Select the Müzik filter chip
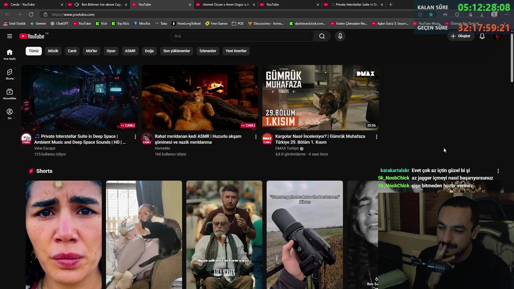Viewport: 514px width, 289px height. point(53,51)
